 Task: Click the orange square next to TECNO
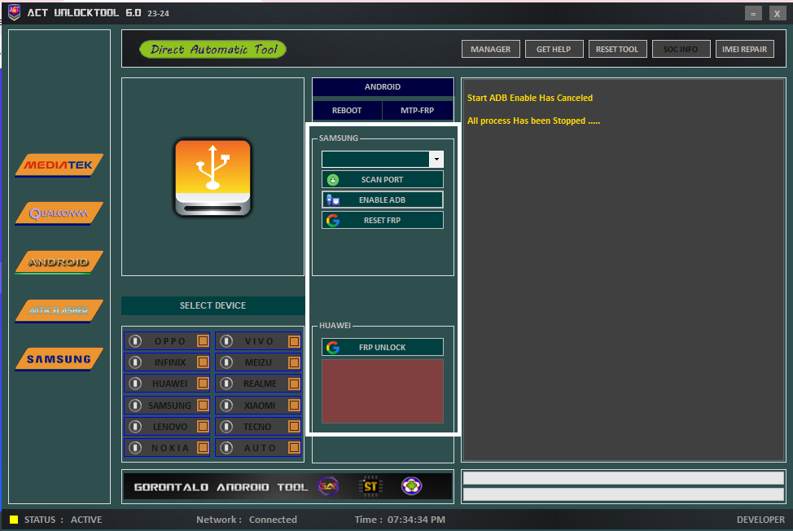[294, 427]
